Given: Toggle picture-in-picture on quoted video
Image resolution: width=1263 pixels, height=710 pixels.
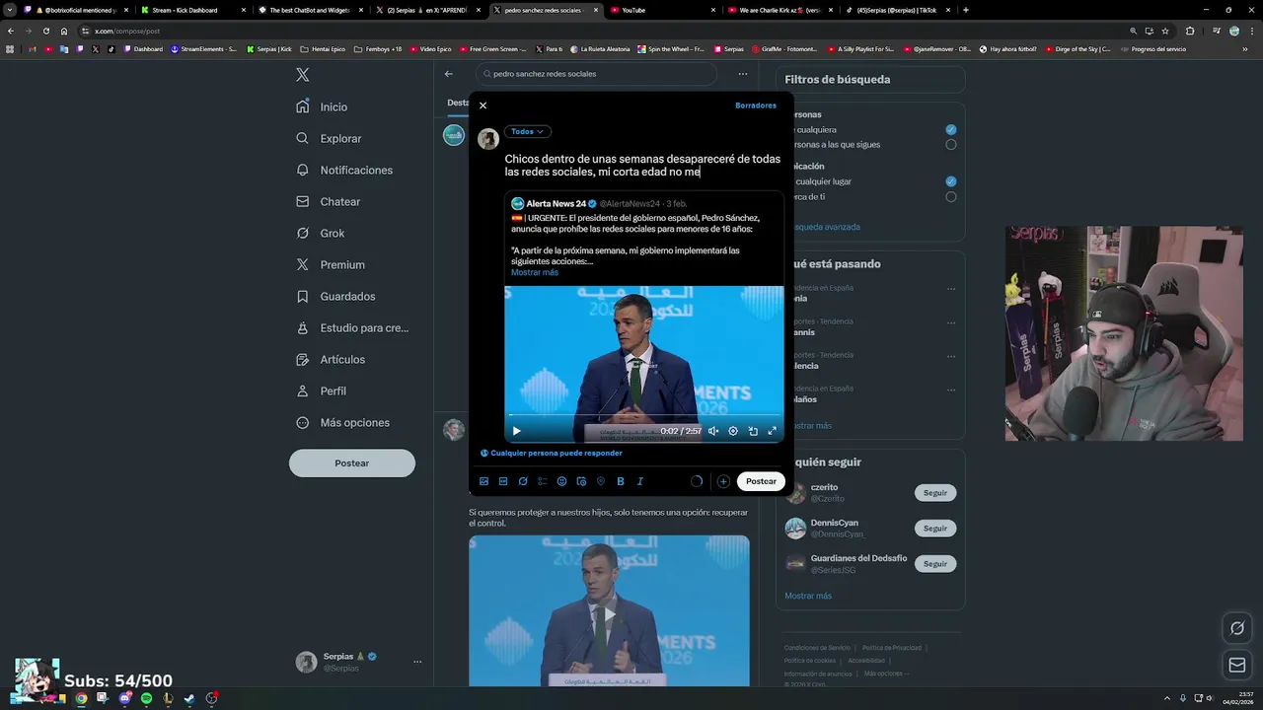Looking at the screenshot, I should pos(753,431).
